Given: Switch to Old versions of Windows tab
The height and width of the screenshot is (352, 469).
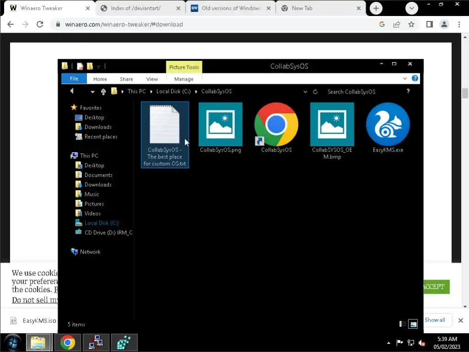Looking at the screenshot, I should (x=231, y=8).
